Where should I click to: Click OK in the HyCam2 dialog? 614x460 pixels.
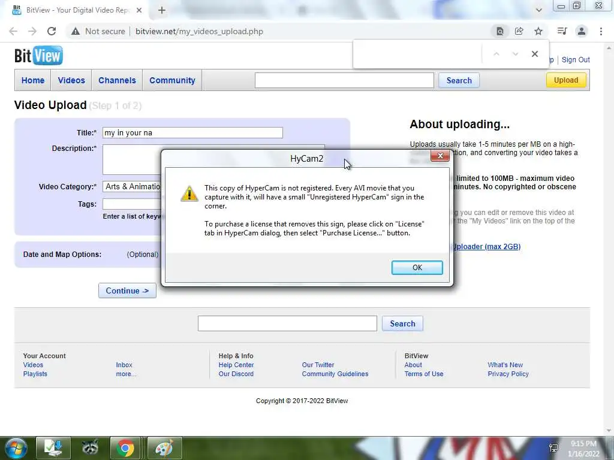point(417,268)
